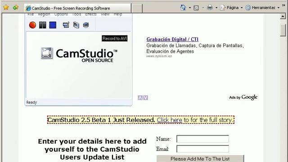Open the Click here link for full story
This screenshot has width=288, height=162.
pyautogui.click(x=169, y=120)
